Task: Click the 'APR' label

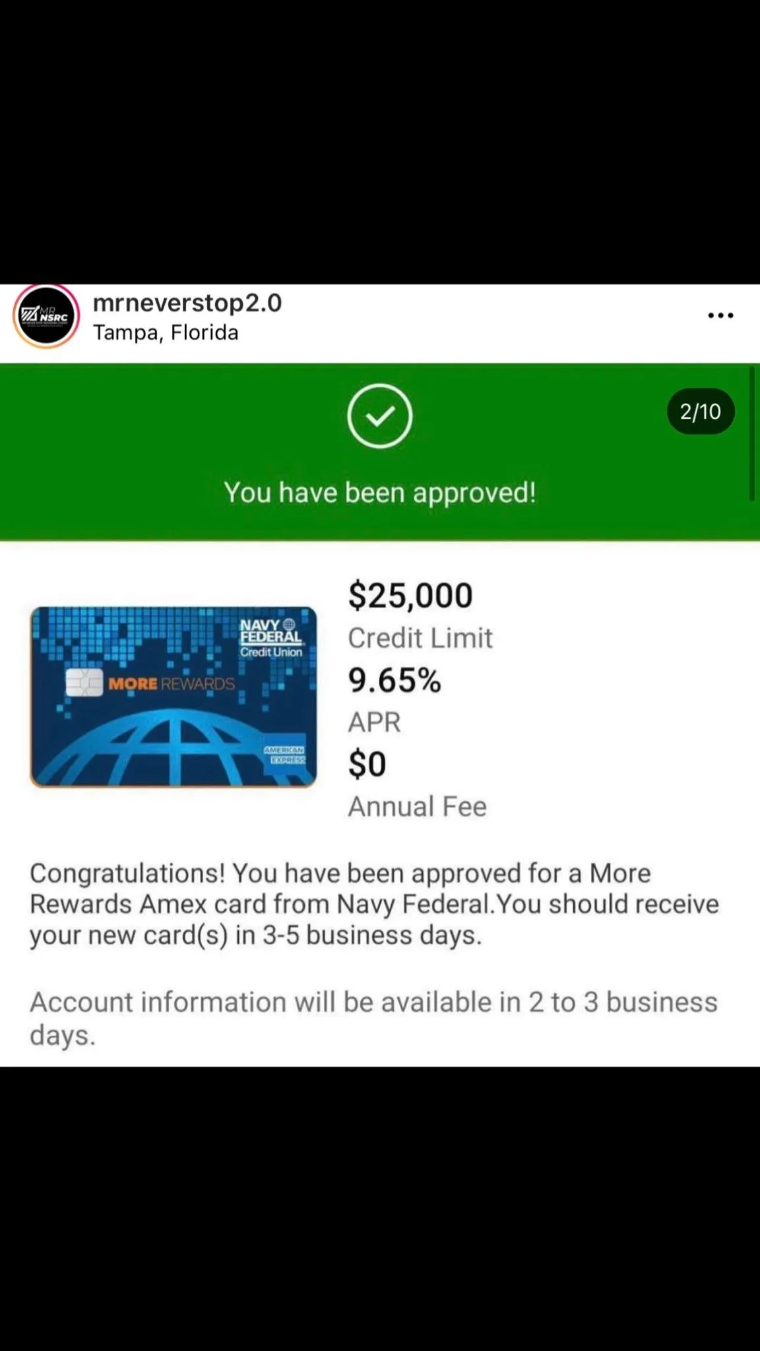Action: 374,722
